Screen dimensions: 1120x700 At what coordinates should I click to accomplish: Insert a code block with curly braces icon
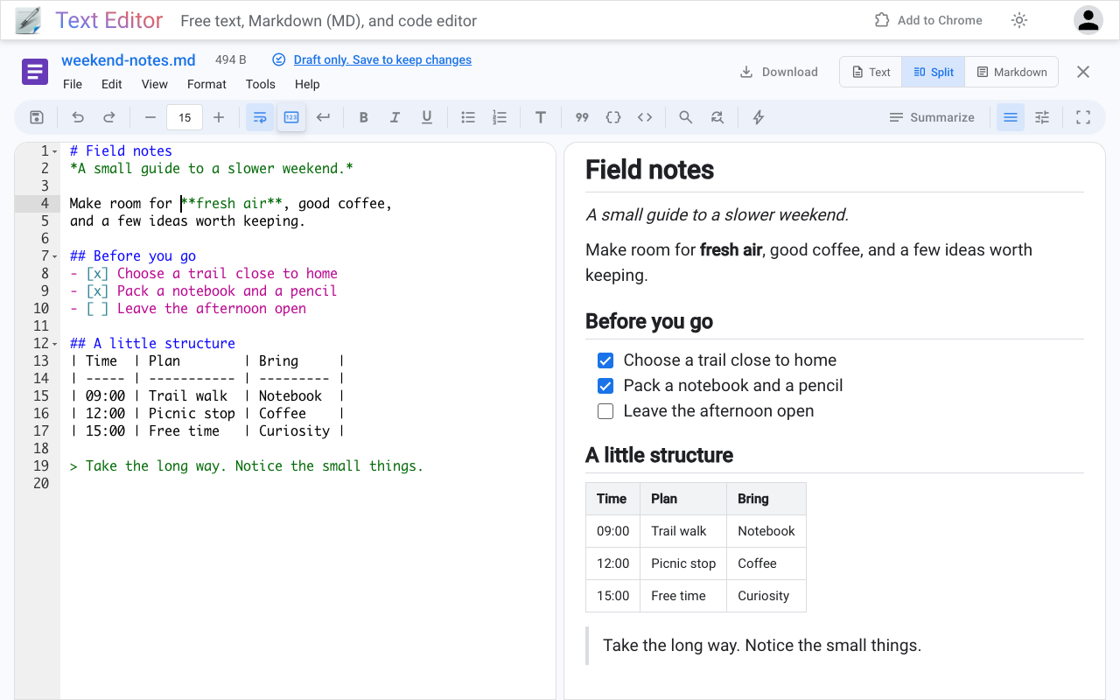click(613, 117)
